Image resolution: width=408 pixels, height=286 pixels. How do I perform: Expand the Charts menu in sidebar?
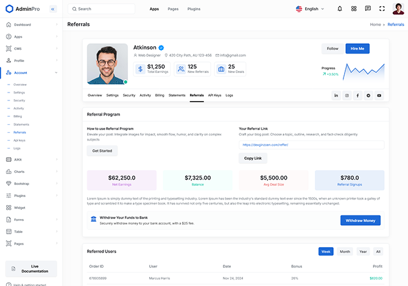pyautogui.click(x=30, y=172)
